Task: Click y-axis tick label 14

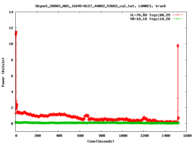Action: [x=11, y=12]
